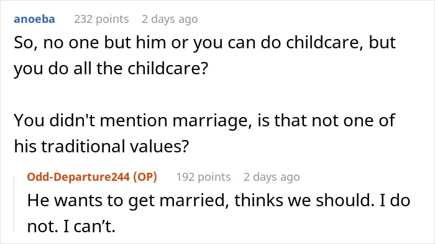The image size is (435, 244).
Task: Open the anoeba comment's 2 days ago timestamp
Action: (x=170, y=19)
